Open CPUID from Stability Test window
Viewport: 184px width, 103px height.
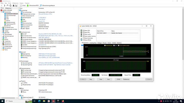pos(118,79)
